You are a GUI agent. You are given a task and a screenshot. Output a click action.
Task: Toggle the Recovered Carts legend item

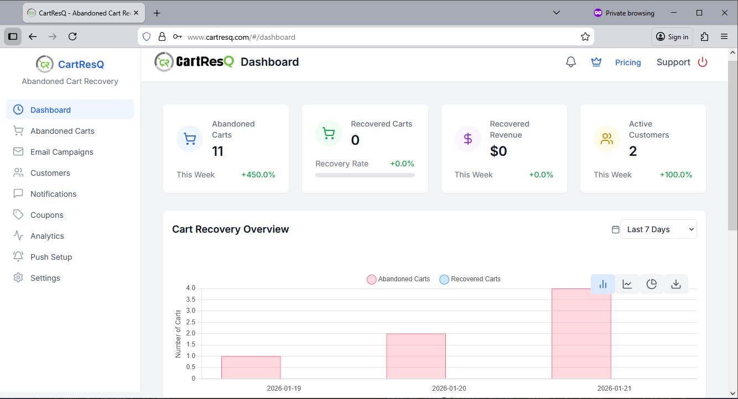[x=470, y=279]
